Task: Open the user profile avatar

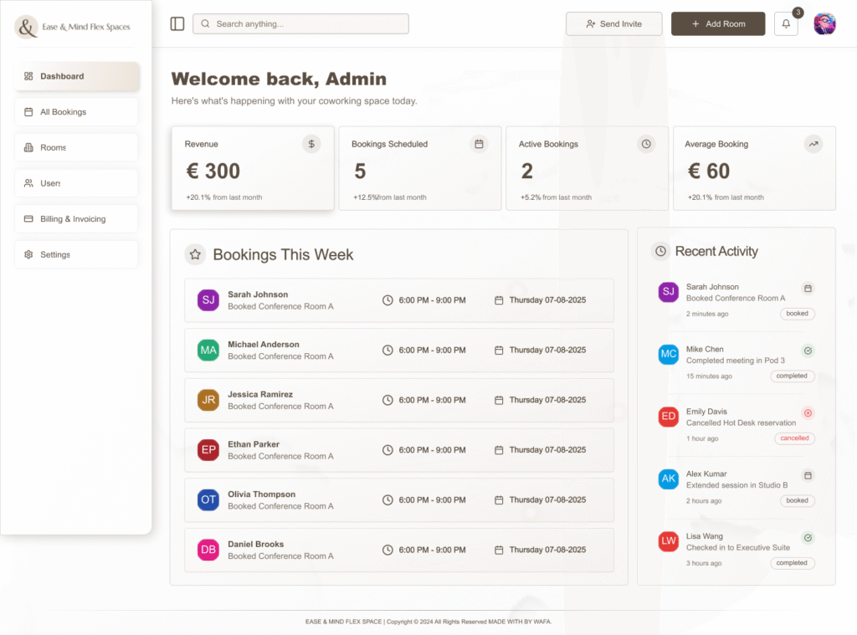Action: click(824, 24)
